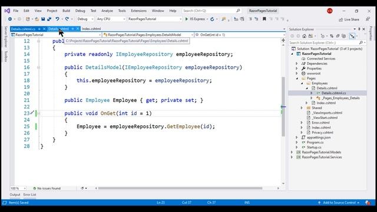This screenshot has height=212, width=377.
Task: Open the Analyze menu
Action: pyautogui.click(x=107, y=11)
